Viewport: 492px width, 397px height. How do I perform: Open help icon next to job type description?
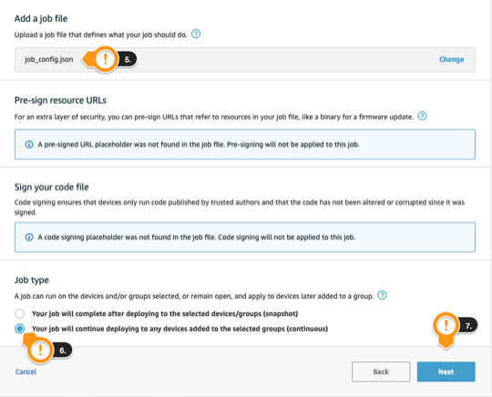382,295
